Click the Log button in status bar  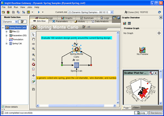coord(141,113)
